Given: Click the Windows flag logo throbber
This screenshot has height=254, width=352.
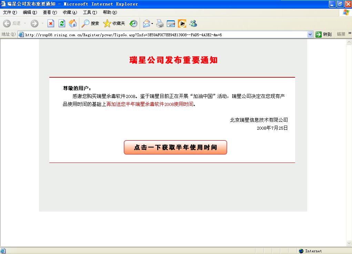Looking at the screenshot, I should click(346, 12).
